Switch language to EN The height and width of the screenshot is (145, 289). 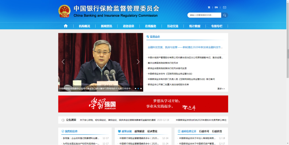tap(216, 7)
